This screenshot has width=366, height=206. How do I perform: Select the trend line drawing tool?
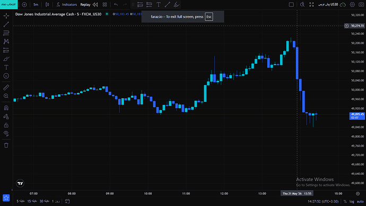[6, 24]
